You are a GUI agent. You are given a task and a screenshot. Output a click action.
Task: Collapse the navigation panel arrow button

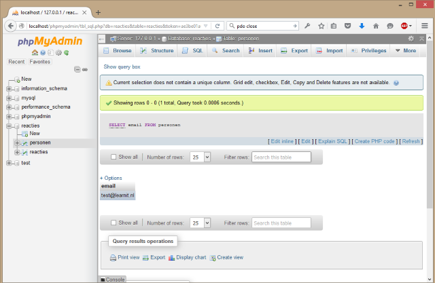(101, 39)
